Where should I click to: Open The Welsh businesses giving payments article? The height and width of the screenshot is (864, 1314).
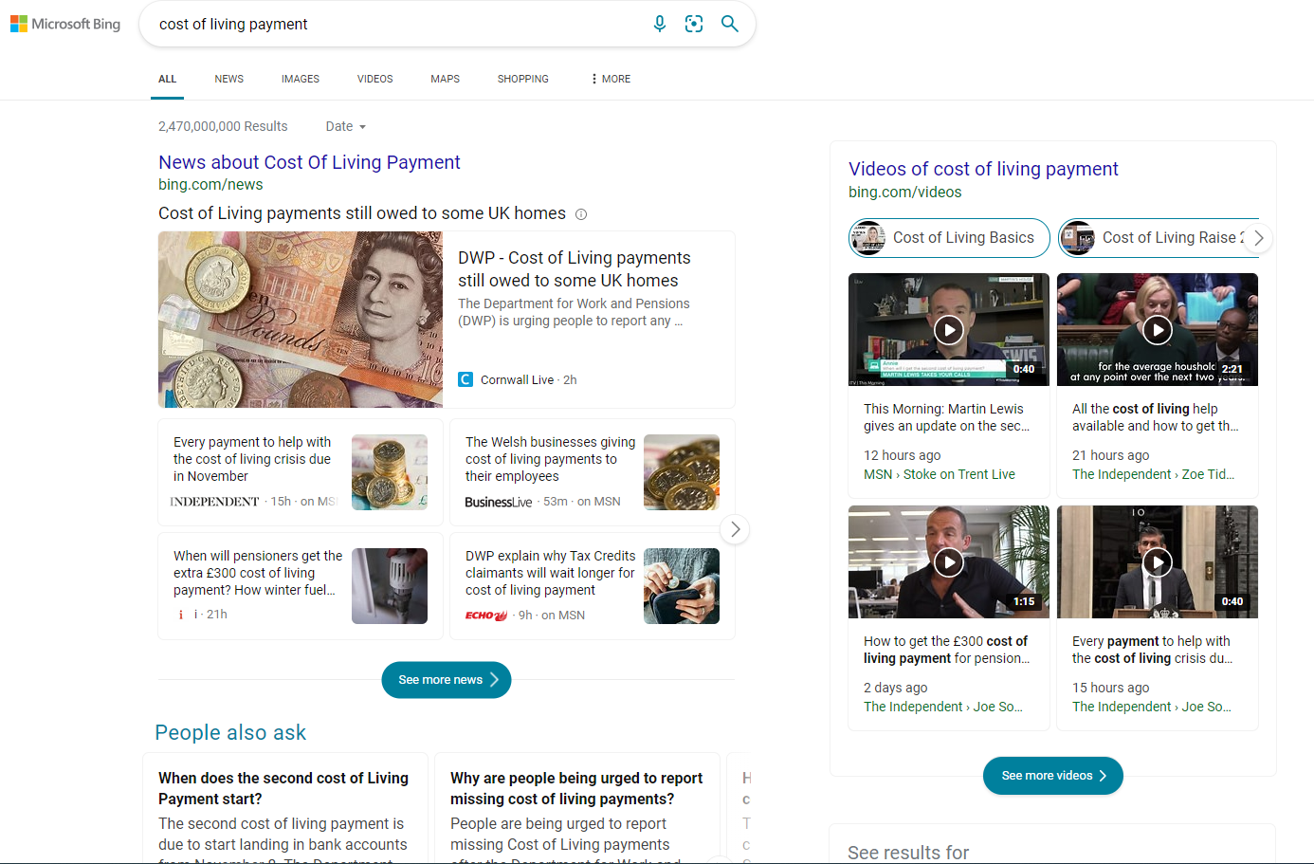click(550, 459)
